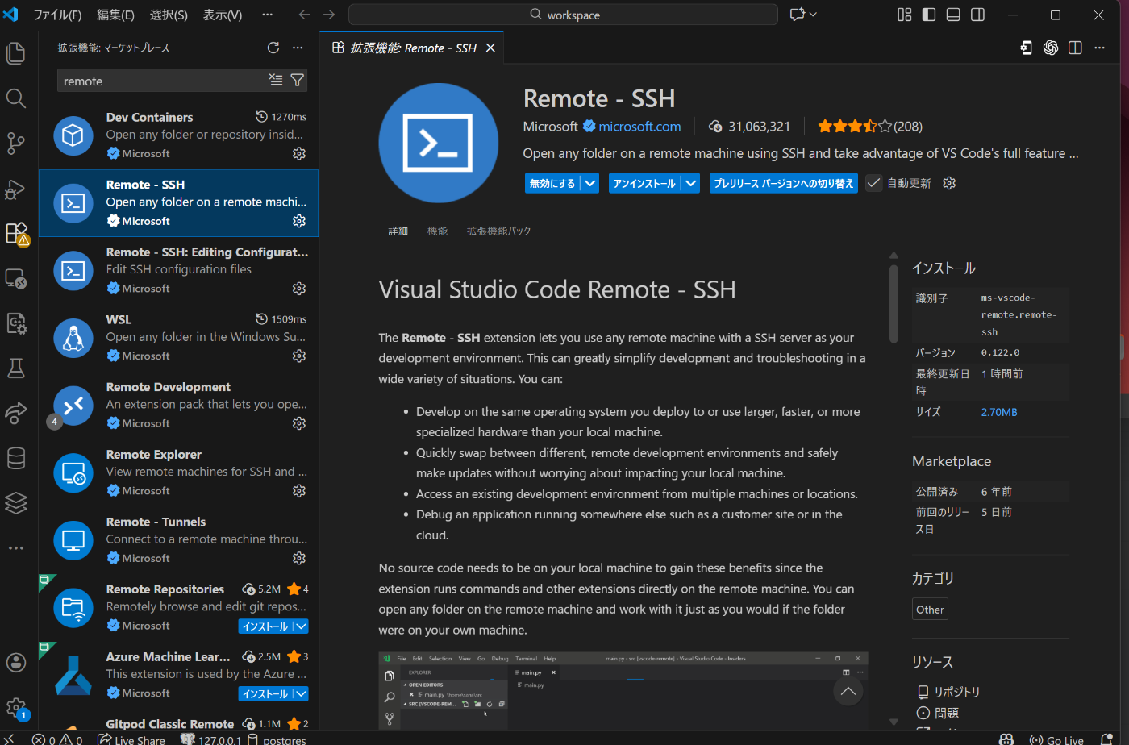Viewport: 1129px width, 745px height.
Task: Open the アンインストール dropdown arrow
Action: point(690,182)
